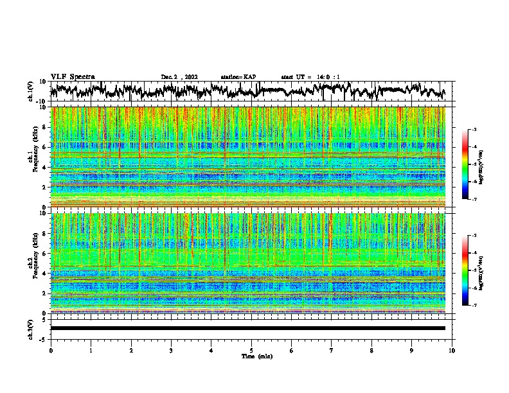The width and height of the screenshot is (509, 393).
Task: Click the ch.1 'Frequency (kHz)' axis label
Action: (x=35, y=150)
